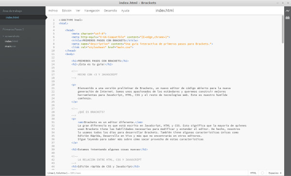The image size is (291, 176).
Task: Click the vertical editor scrollbar thumb
Action: coord(283,29)
